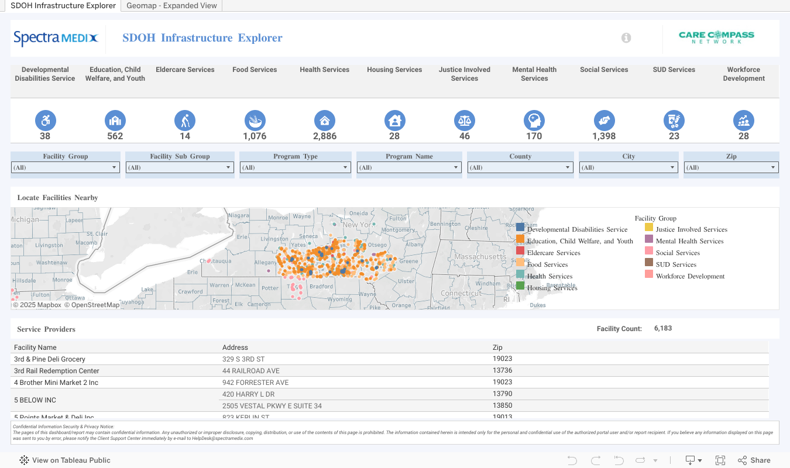Enter full screen mode

click(720, 460)
